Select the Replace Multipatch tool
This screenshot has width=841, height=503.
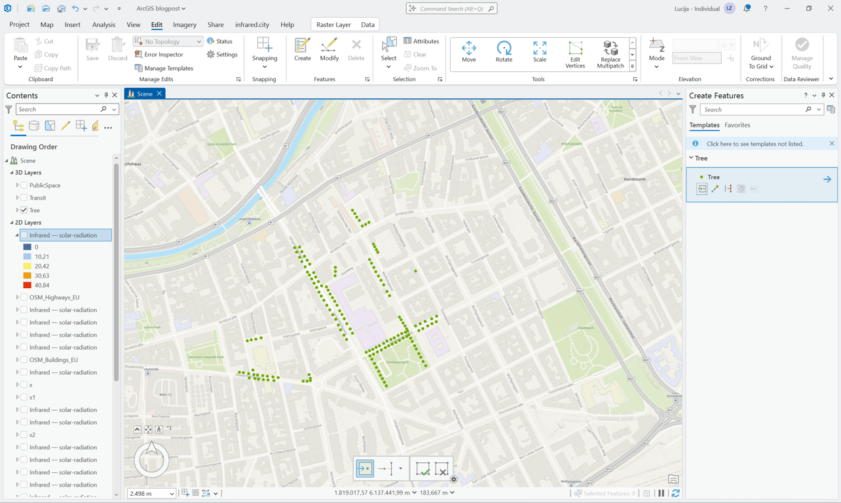pyautogui.click(x=610, y=54)
